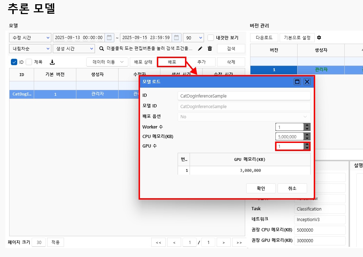The image size is (363, 257).
Task: Open the start date calendar picker icon
Action: [109, 38]
